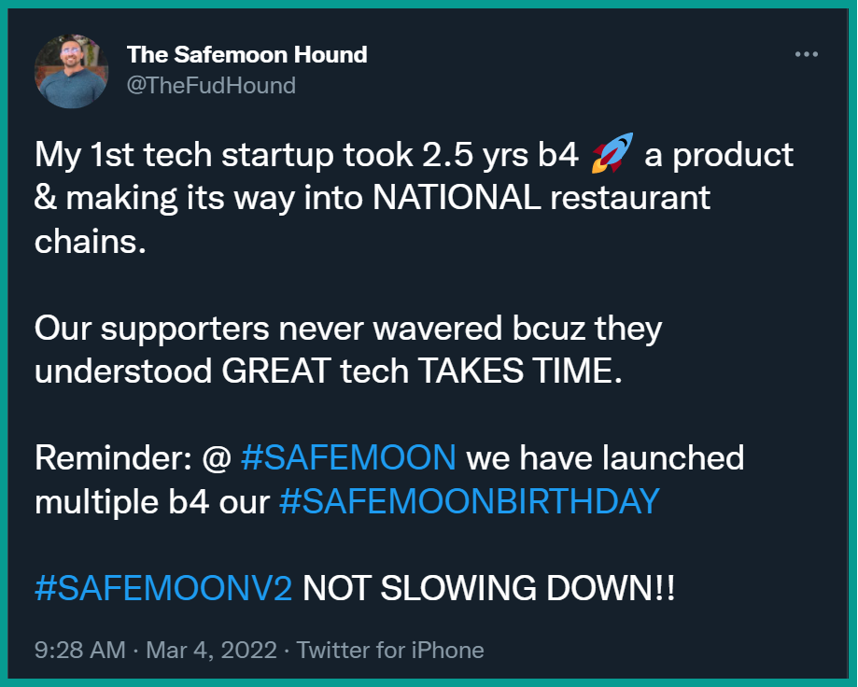Follow the #SAFEMOON hashtag
The height and width of the screenshot is (687, 858).
pyautogui.click(x=348, y=457)
